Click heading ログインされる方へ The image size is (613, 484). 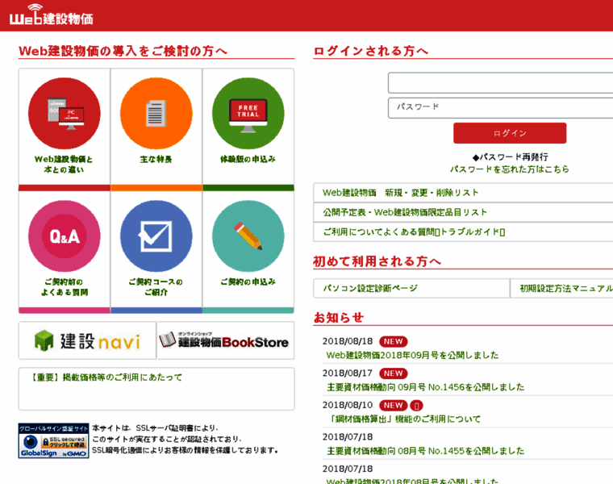click(370, 51)
